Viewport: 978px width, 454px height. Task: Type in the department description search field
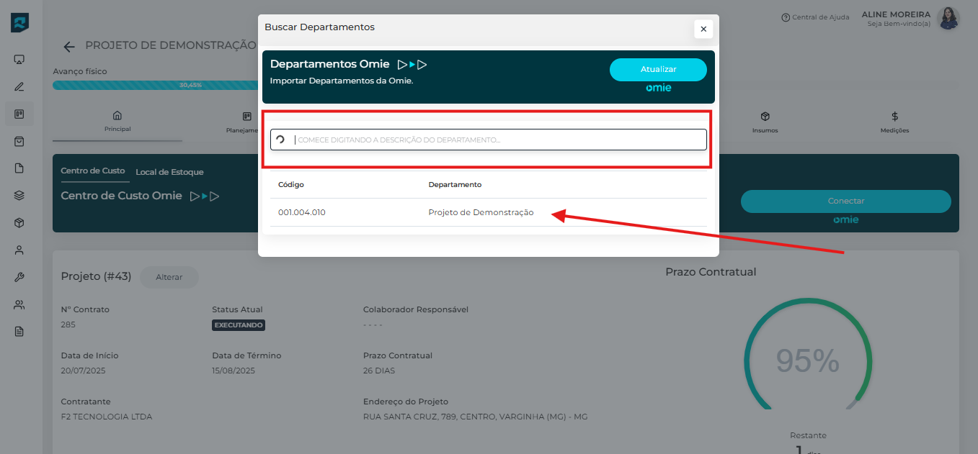(497, 140)
